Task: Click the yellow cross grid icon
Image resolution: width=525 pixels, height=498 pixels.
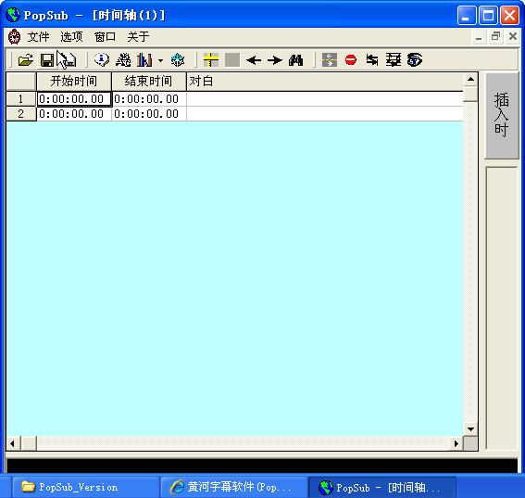Action: 211,60
